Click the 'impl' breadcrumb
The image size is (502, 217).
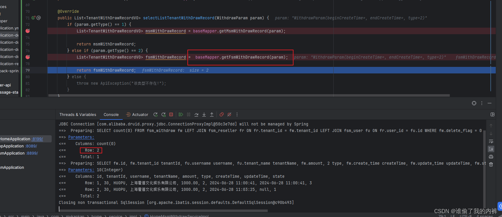coord(133,216)
